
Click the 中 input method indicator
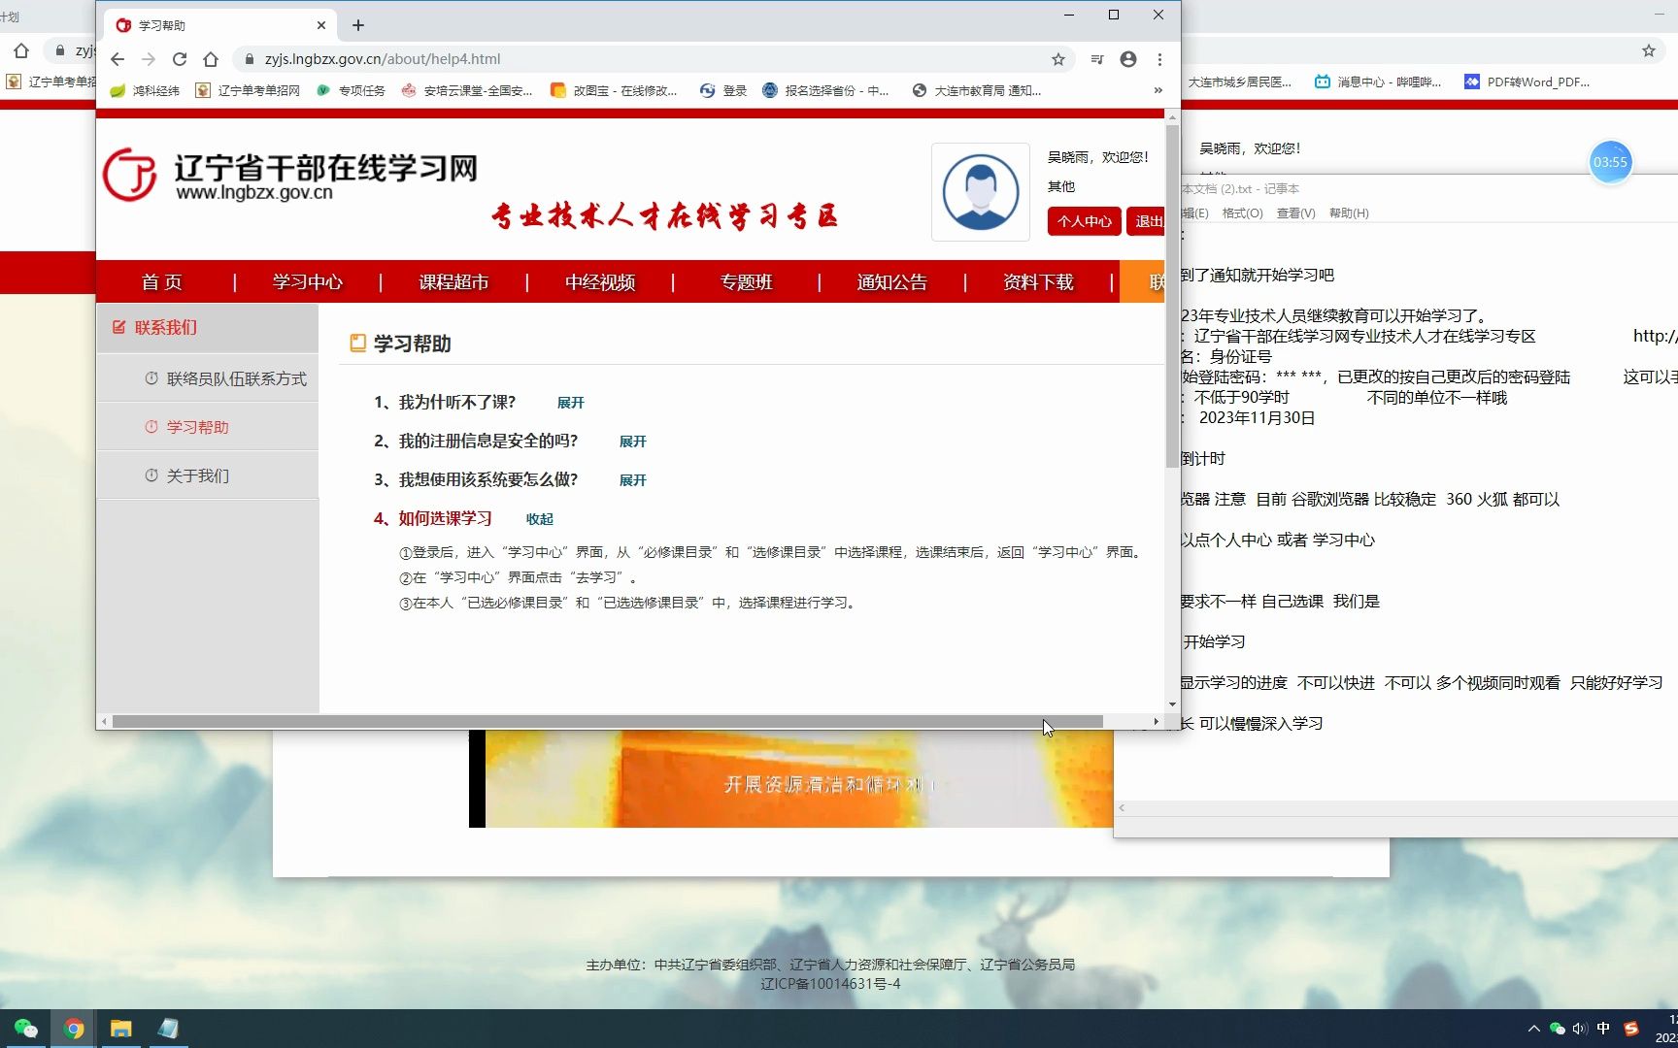point(1603,1029)
